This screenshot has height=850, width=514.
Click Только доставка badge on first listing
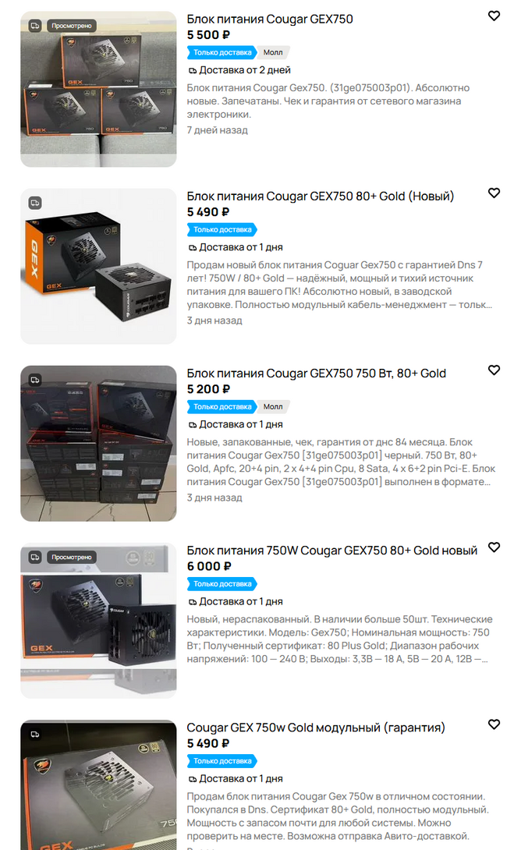point(222,52)
